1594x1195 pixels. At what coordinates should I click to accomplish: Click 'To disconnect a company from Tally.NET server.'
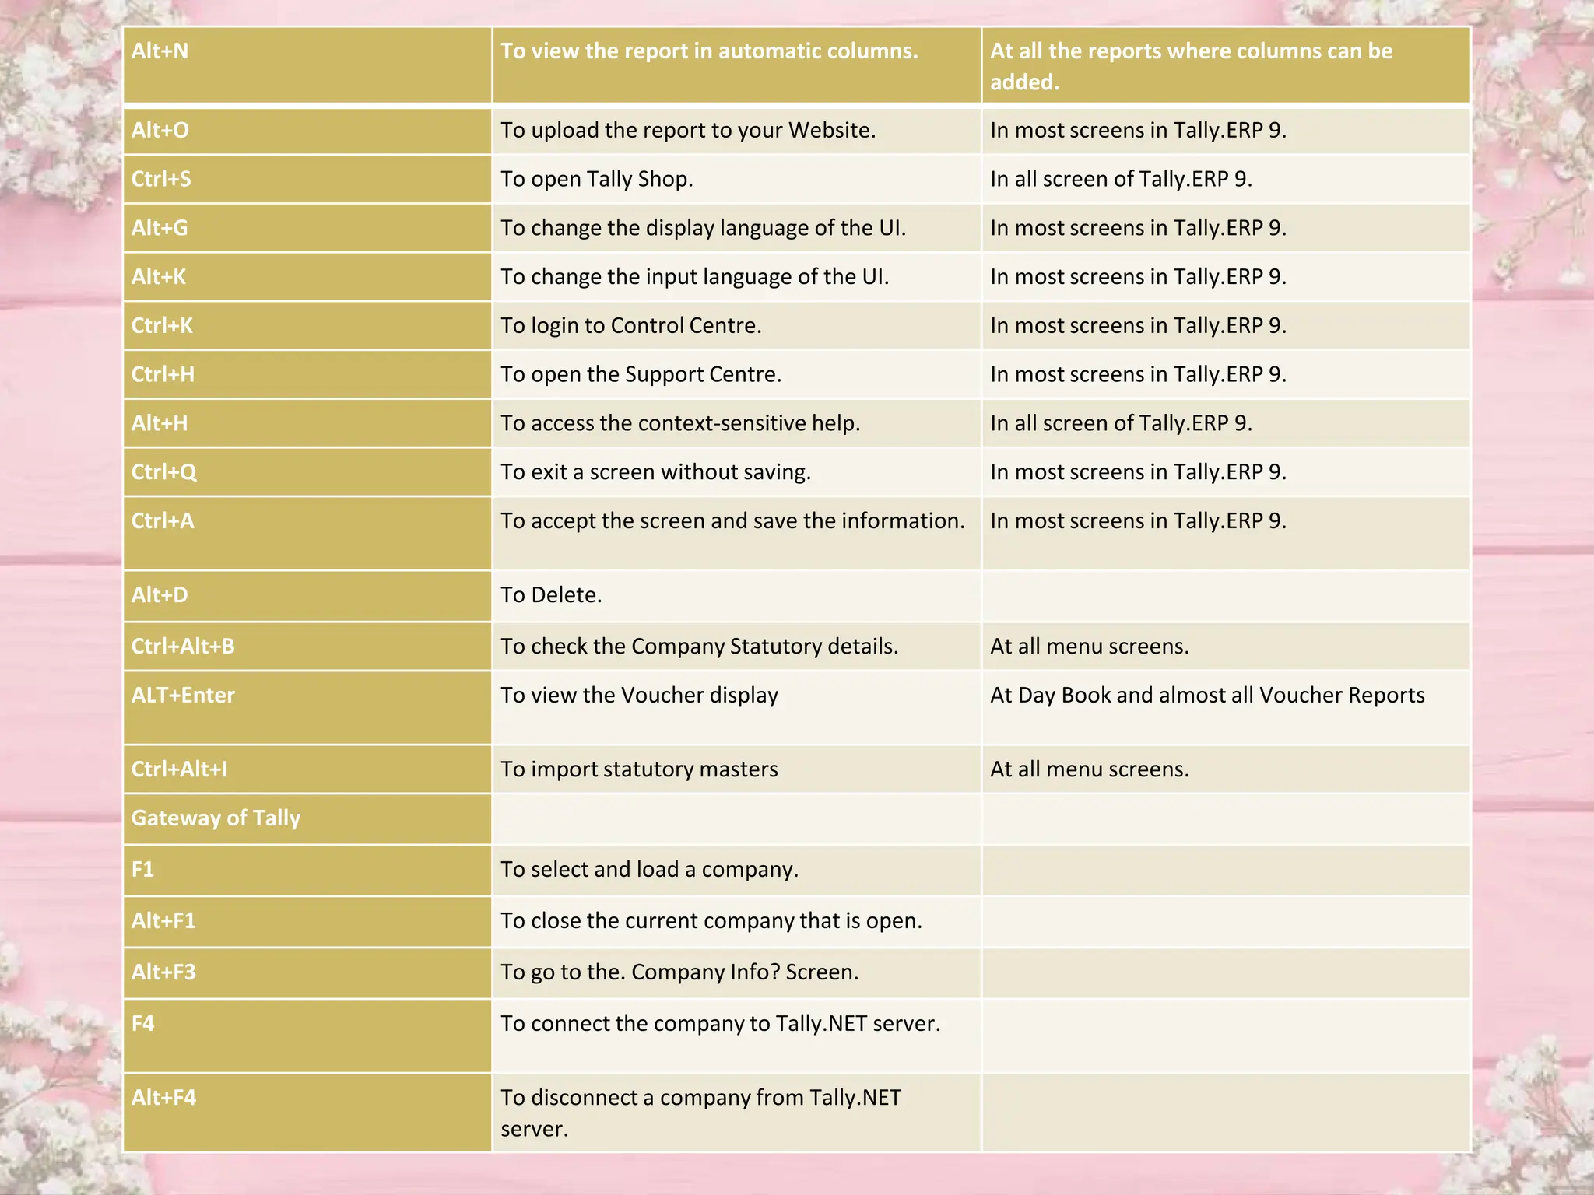(700, 1113)
